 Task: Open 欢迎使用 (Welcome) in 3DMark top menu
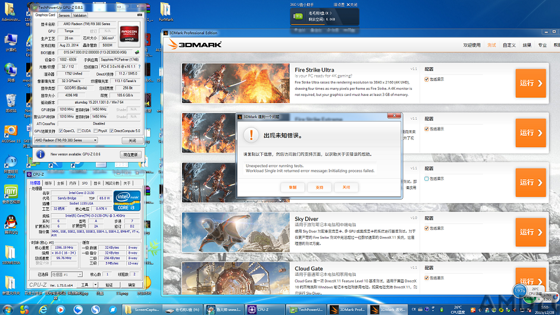coord(471,45)
